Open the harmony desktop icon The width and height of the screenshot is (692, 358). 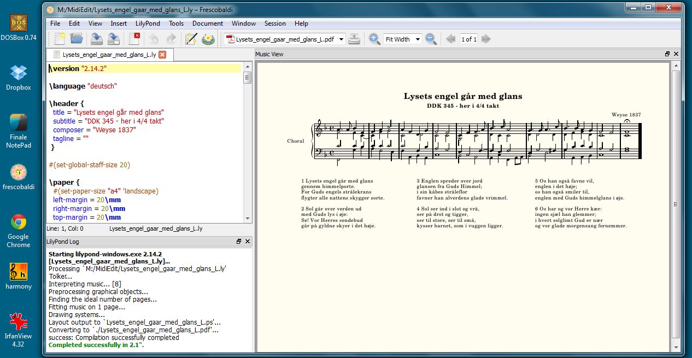click(x=19, y=276)
